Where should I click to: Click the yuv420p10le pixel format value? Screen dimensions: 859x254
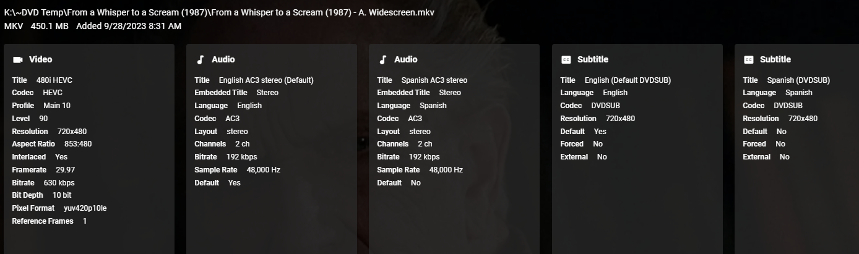click(x=85, y=208)
